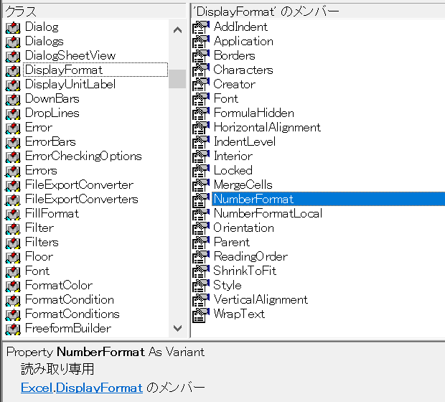Click the class list scrollbar thumb
The image size is (445, 402).
tap(177, 79)
